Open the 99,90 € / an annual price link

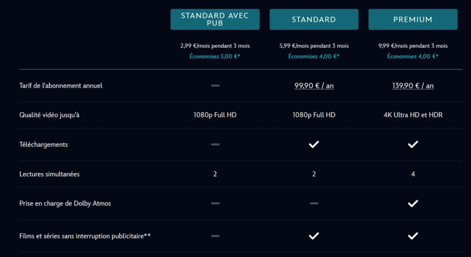(314, 86)
